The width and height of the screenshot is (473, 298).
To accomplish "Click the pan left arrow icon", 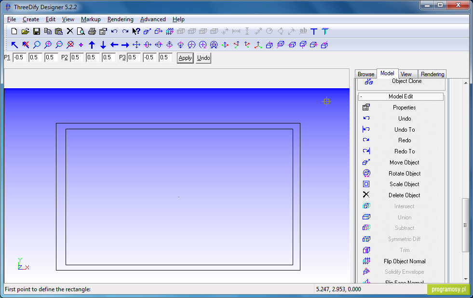I will tap(114, 45).
